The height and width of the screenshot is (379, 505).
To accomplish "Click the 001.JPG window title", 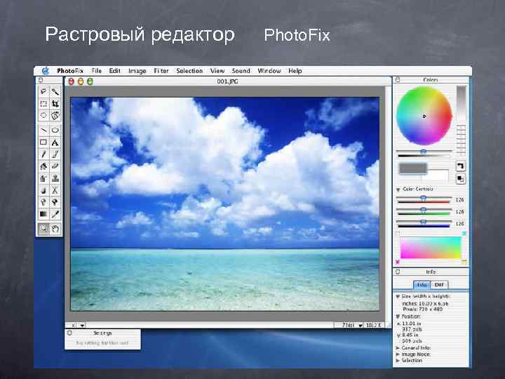I will [227, 81].
